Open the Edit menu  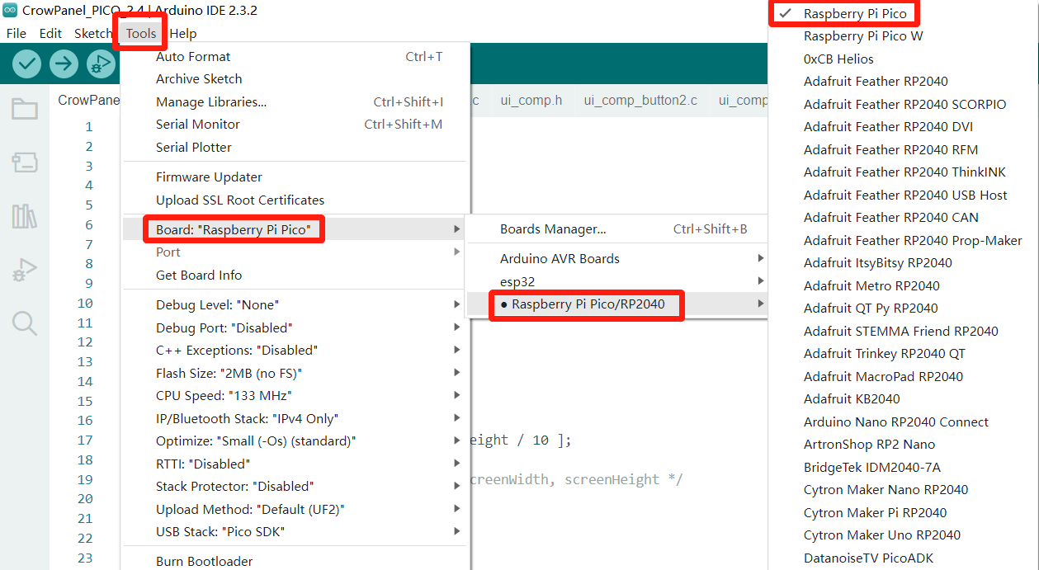50,34
